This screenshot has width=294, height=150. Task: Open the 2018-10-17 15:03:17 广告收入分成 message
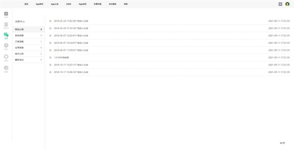point(71,65)
